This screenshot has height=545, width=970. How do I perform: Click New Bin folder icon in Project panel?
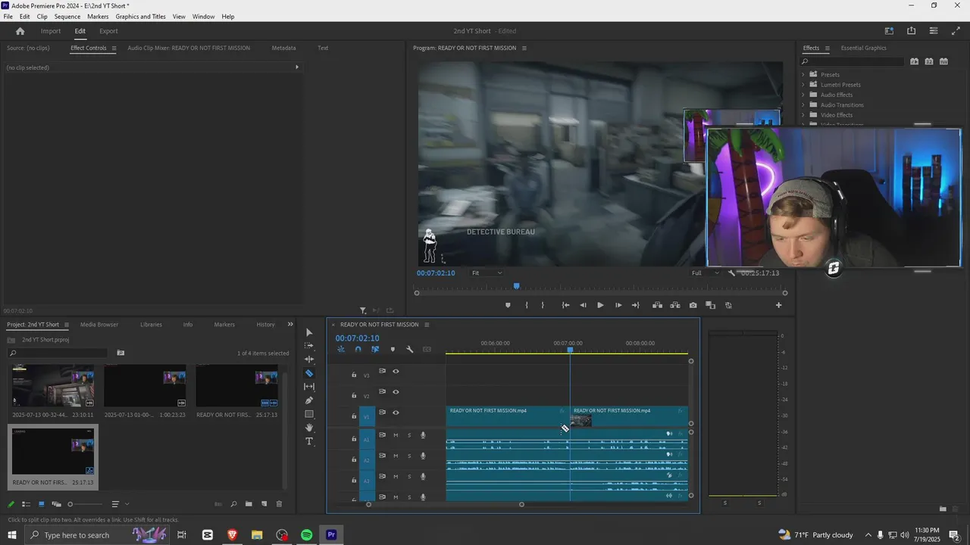click(249, 504)
